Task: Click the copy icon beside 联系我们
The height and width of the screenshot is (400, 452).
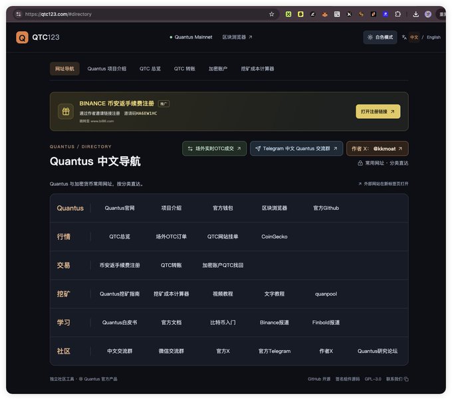Action: 406,379
